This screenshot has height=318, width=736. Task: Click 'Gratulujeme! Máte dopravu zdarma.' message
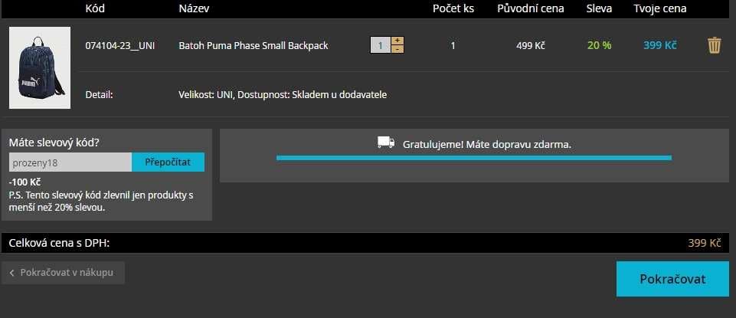coord(487,144)
